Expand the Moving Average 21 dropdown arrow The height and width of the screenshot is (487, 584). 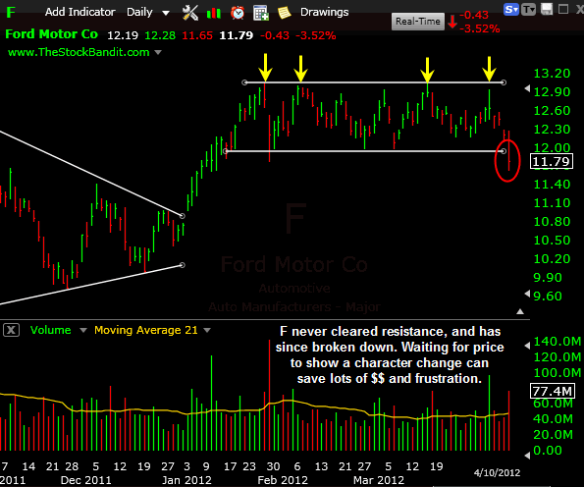[x=207, y=330]
